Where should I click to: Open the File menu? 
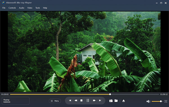(x=4, y=8)
